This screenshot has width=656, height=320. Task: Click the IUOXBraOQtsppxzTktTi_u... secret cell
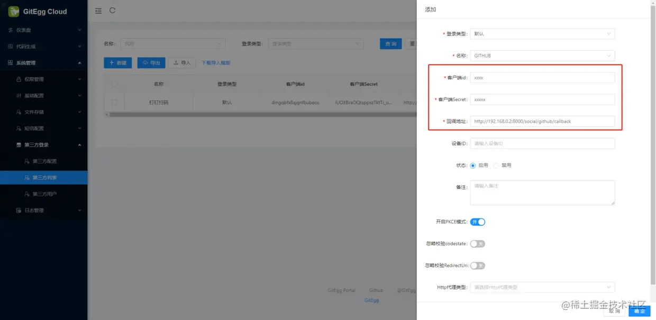(x=364, y=103)
